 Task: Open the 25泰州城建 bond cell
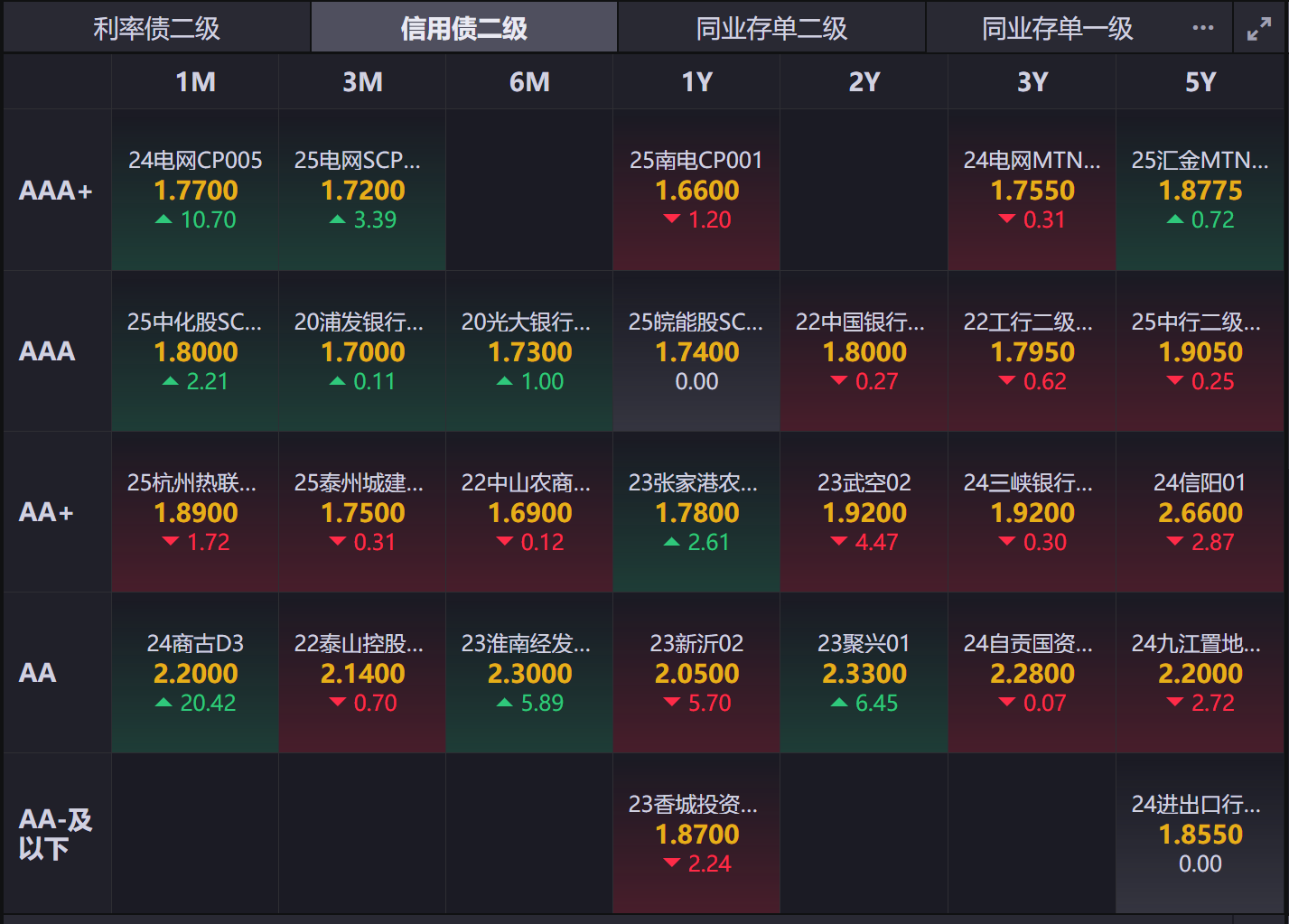tap(362, 512)
